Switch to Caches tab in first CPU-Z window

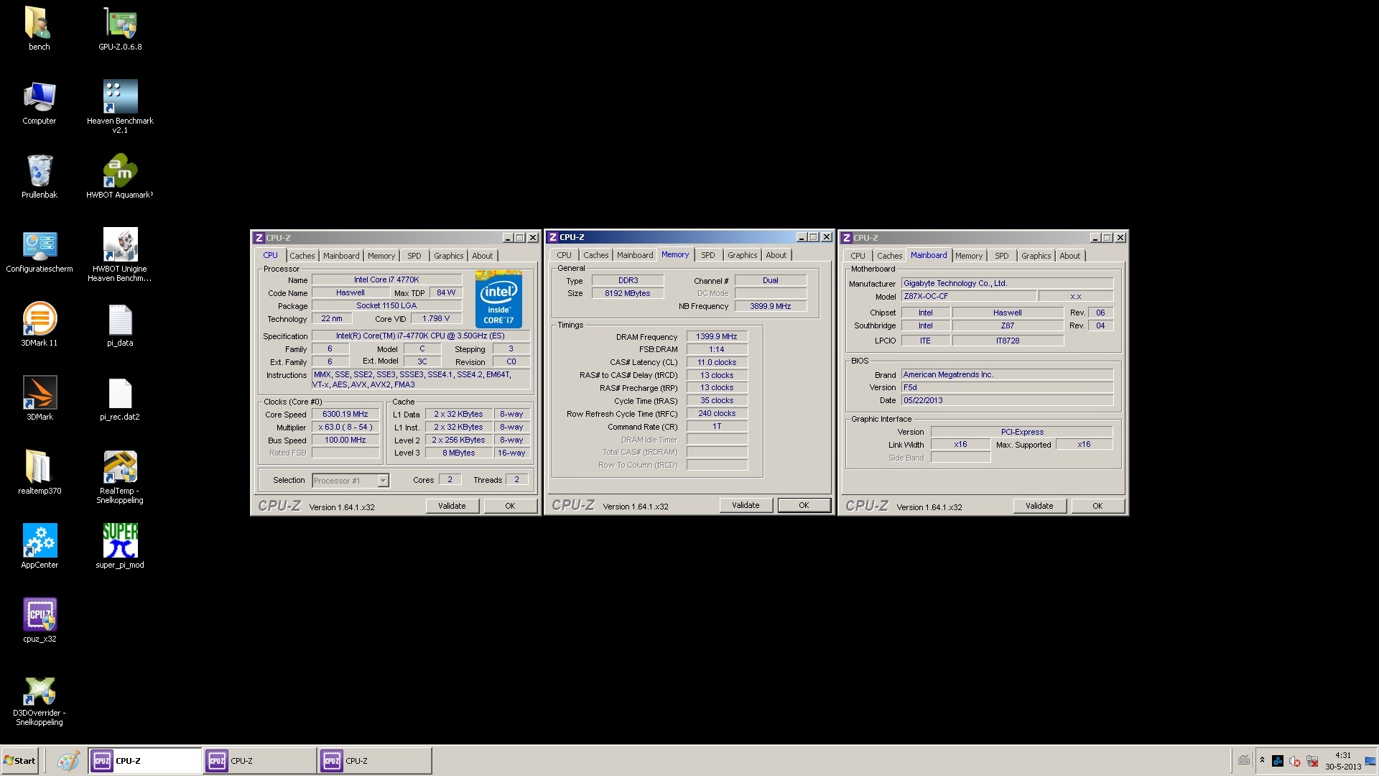[x=302, y=256]
